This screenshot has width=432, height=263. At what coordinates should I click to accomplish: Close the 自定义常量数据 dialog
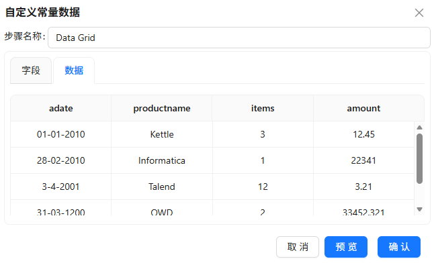point(419,13)
